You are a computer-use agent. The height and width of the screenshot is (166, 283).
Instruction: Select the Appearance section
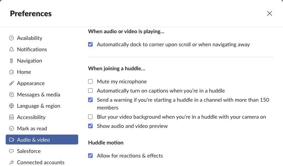point(42,83)
